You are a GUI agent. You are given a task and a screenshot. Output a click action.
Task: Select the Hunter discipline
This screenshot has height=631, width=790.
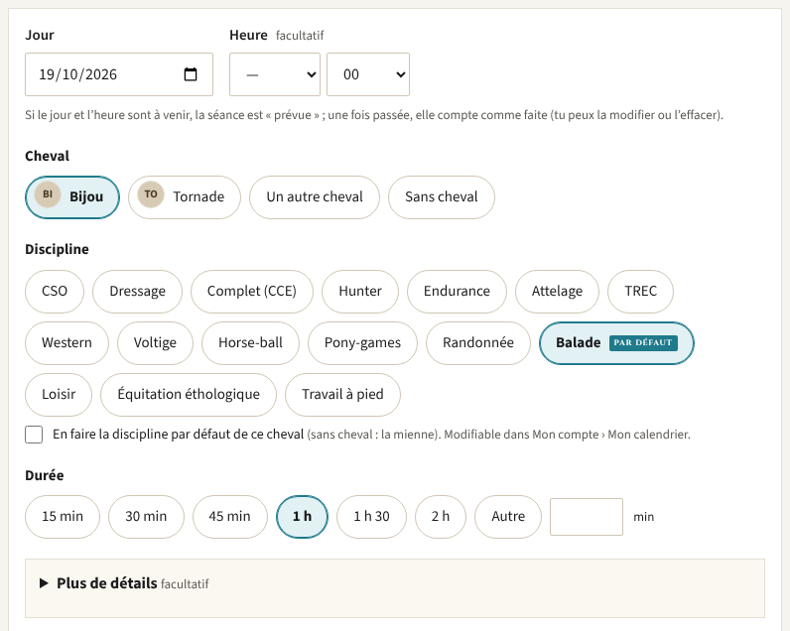pos(359,292)
